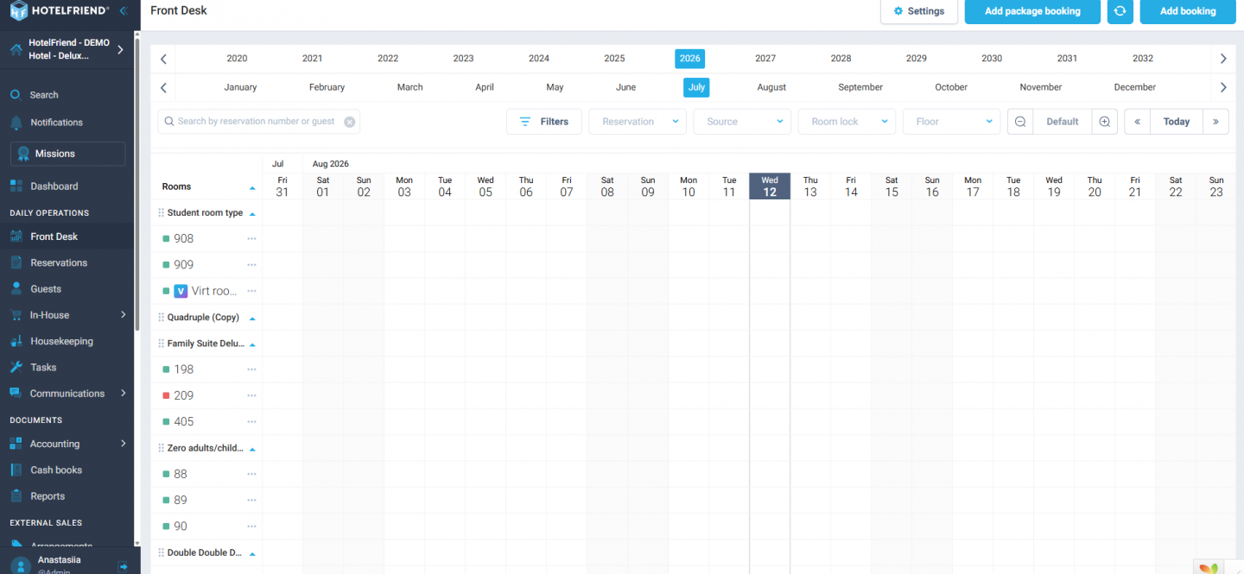Screen dimensions: 1244x574
Task: Zoom out the calendar with the minus magnifier
Action: pos(1020,122)
